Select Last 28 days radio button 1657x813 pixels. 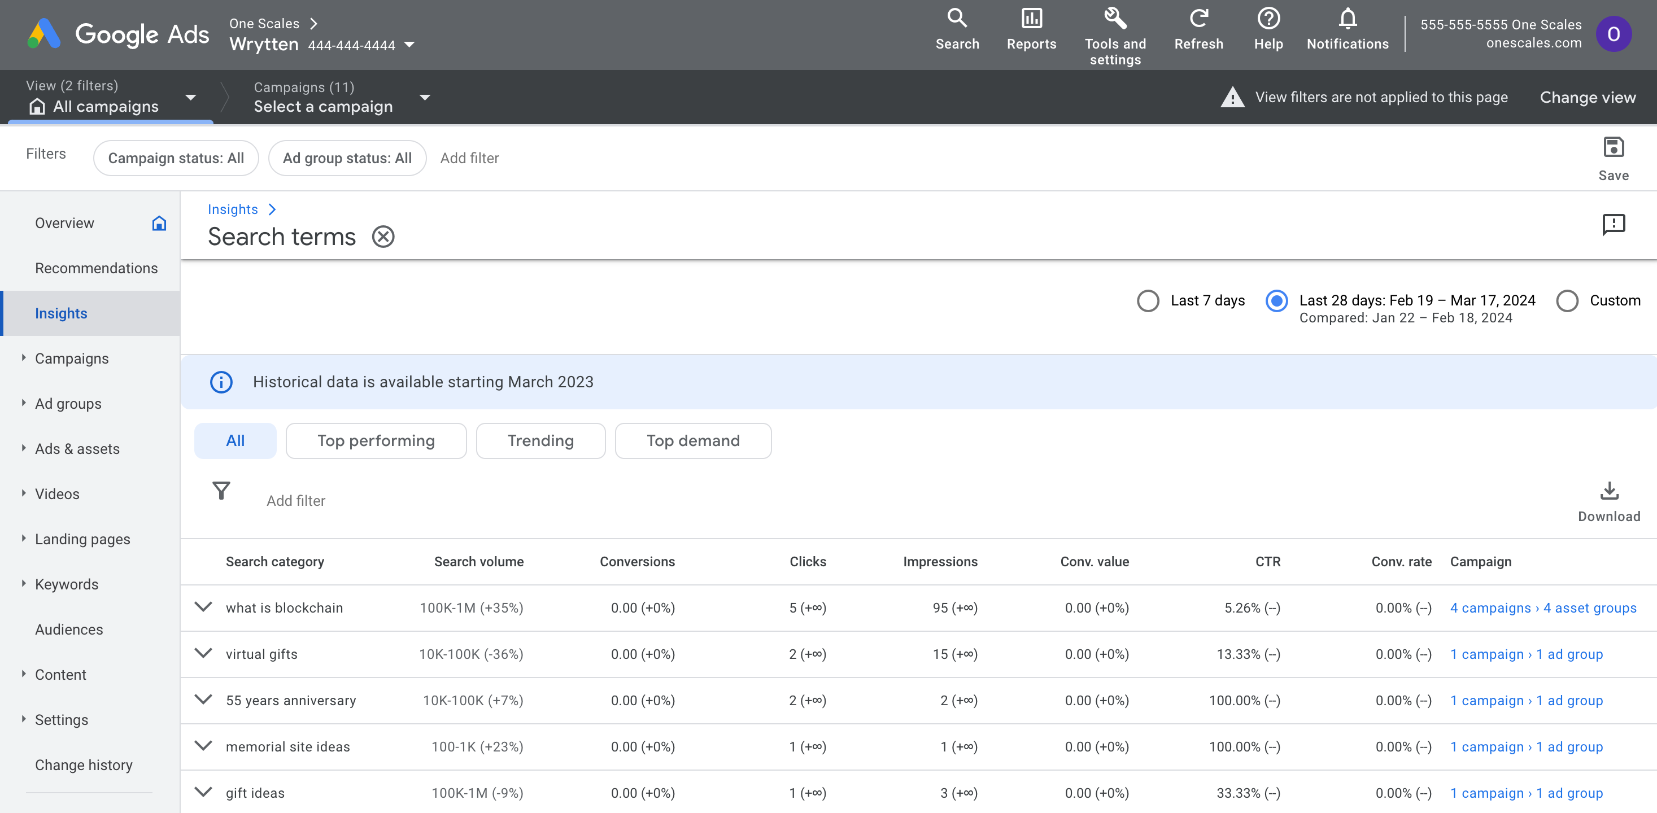point(1276,300)
